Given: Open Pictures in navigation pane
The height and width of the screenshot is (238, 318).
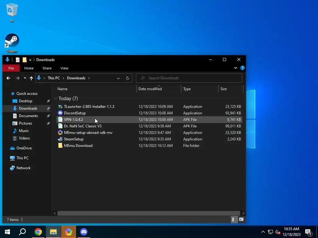Looking at the screenshot, I should click(25, 123).
